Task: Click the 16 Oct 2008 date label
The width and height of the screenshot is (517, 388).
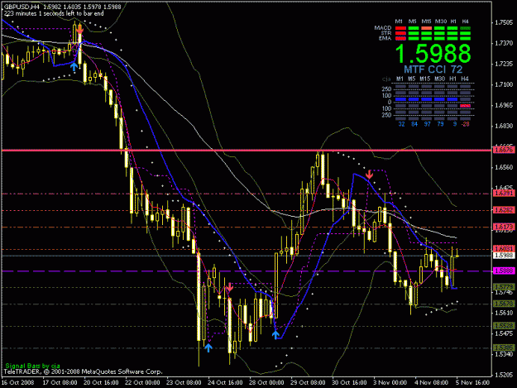Action: [18, 383]
